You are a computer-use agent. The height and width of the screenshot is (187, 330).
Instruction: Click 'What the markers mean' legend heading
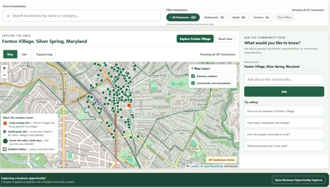(18, 118)
